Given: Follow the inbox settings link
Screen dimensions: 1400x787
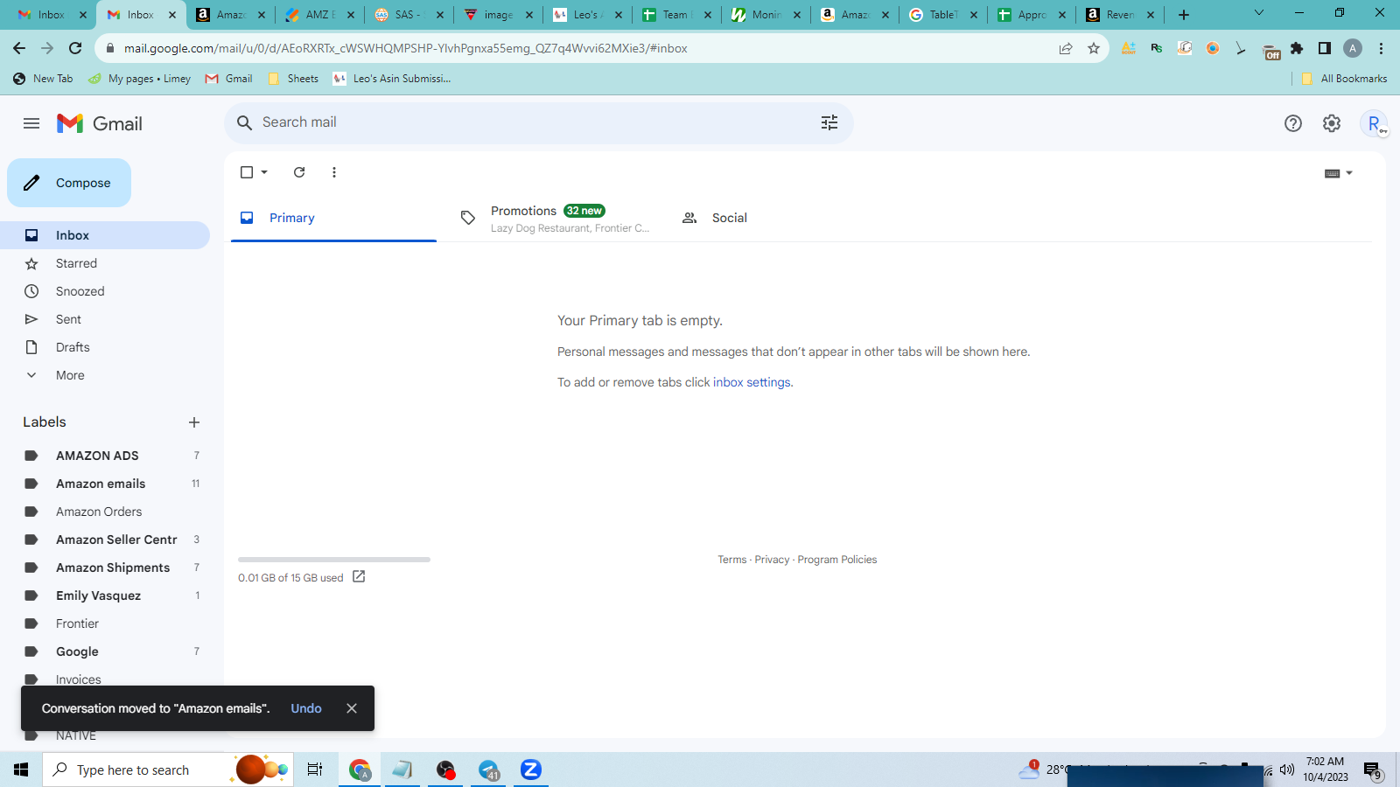Looking at the screenshot, I should point(752,382).
